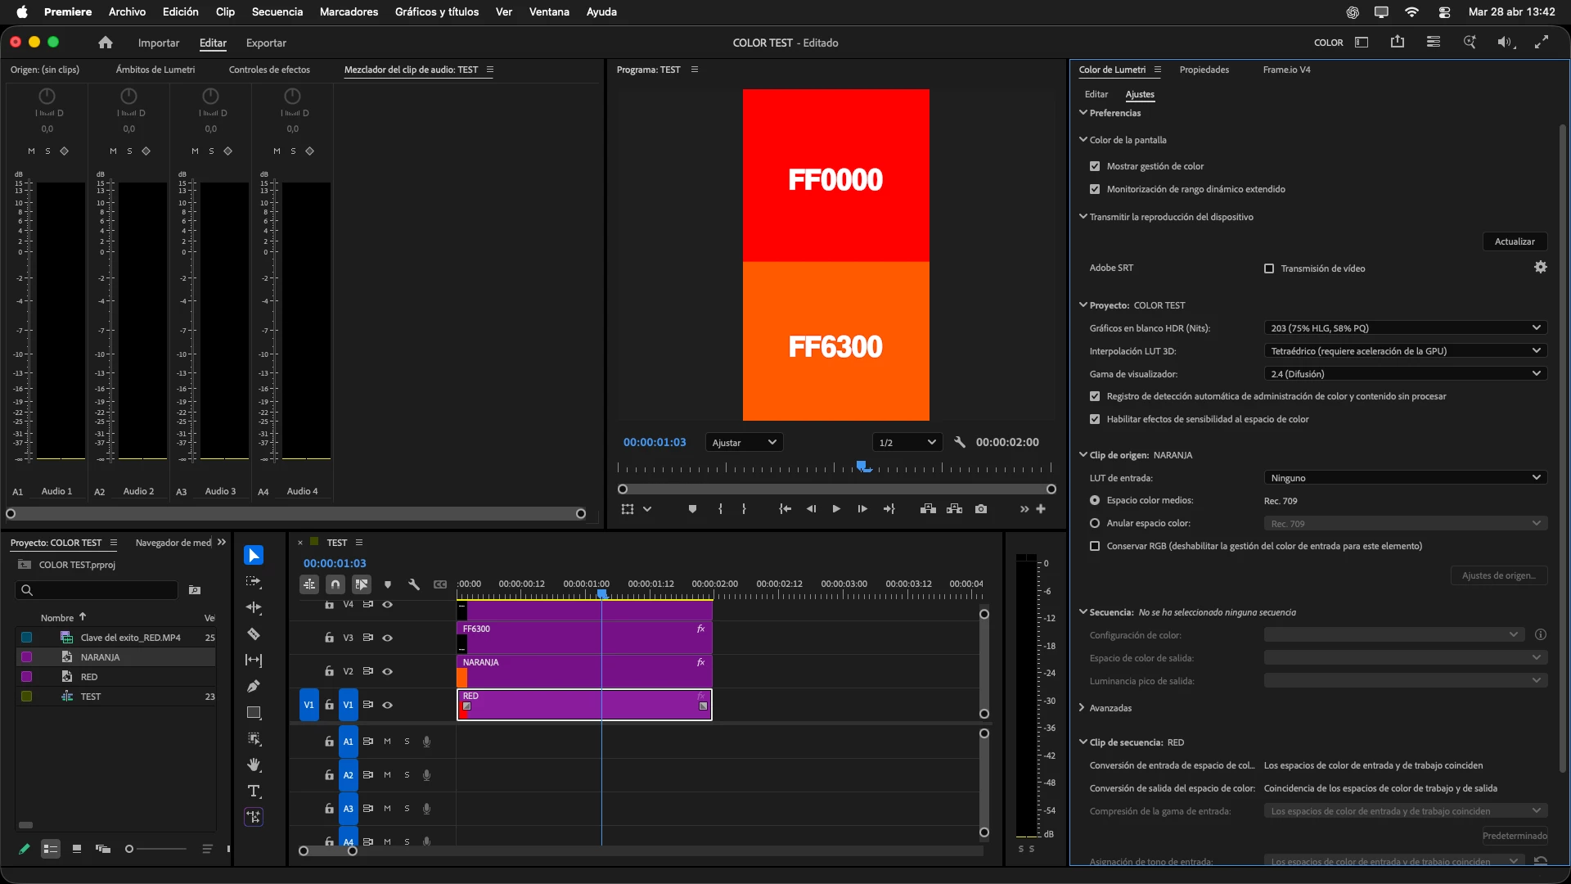Select the Hand tool

click(x=254, y=764)
